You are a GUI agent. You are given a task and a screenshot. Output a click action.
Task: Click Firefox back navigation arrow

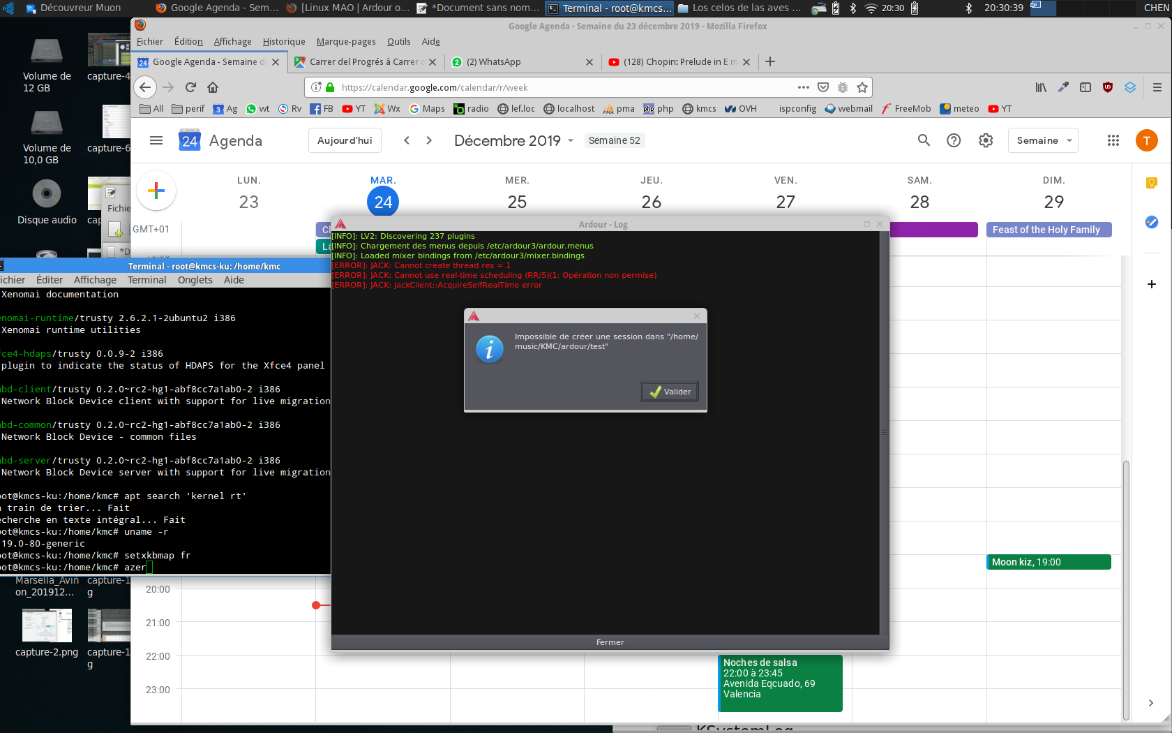[x=144, y=87]
